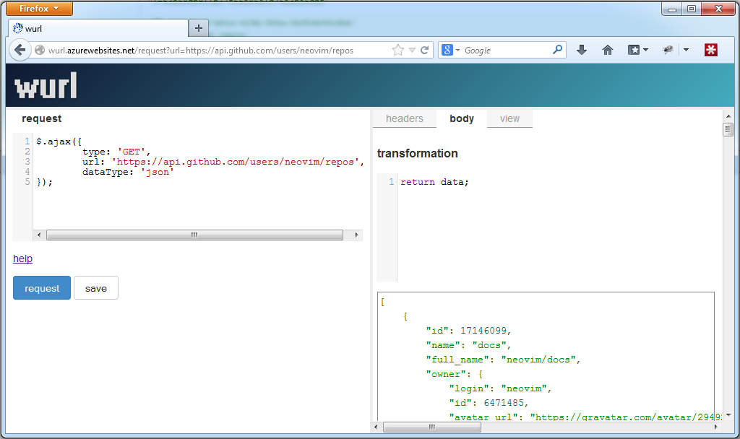Screen dimensions: 740x439
Task: Click the request code editor scroll-left arrow
Action: [x=39, y=235]
